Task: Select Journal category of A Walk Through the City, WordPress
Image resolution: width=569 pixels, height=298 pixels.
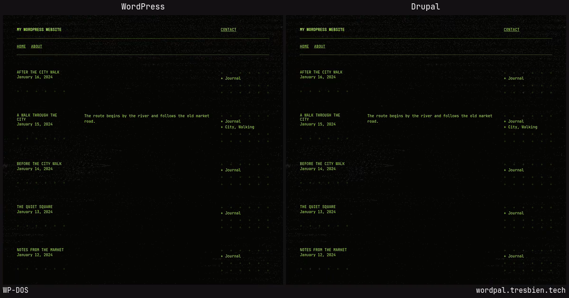Action: [x=233, y=121]
